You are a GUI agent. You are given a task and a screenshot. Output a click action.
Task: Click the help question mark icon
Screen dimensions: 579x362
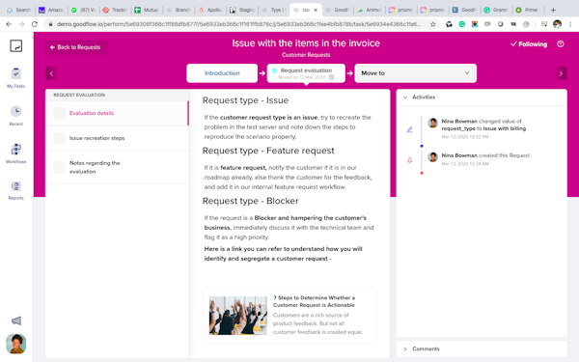560,44
